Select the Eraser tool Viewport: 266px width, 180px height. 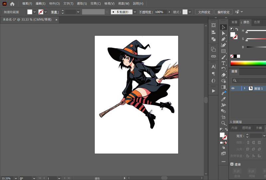pyautogui.click(x=223, y=75)
